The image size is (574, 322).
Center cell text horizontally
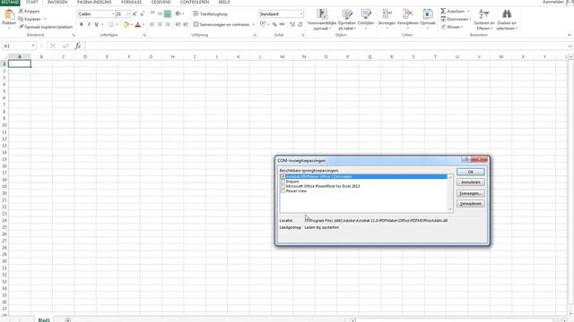click(x=160, y=24)
